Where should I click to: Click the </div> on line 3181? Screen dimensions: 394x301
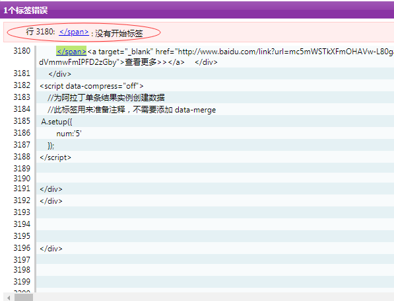[60, 74]
